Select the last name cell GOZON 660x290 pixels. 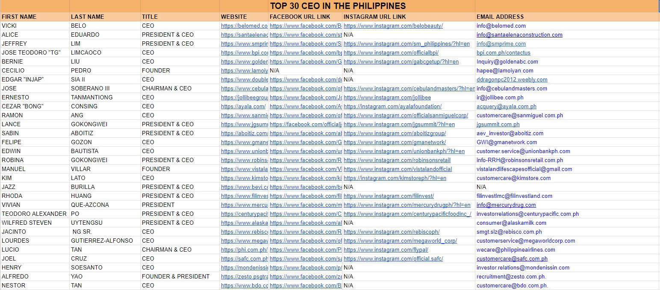[105, 142]
